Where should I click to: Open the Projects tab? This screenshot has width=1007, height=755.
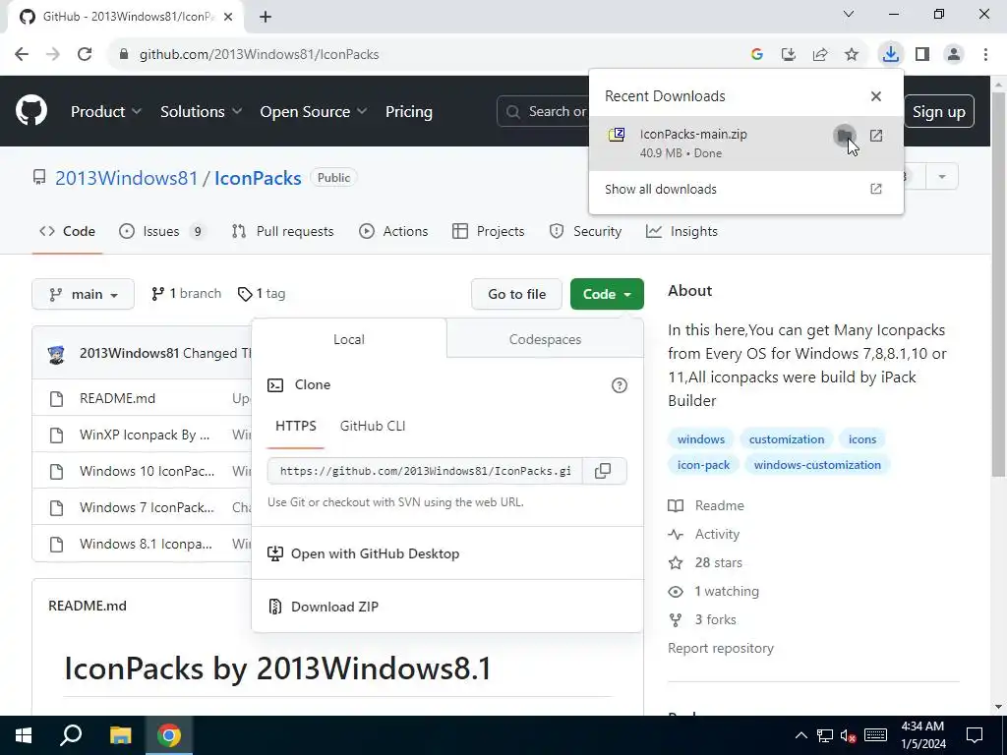click(x=489, y=231)
